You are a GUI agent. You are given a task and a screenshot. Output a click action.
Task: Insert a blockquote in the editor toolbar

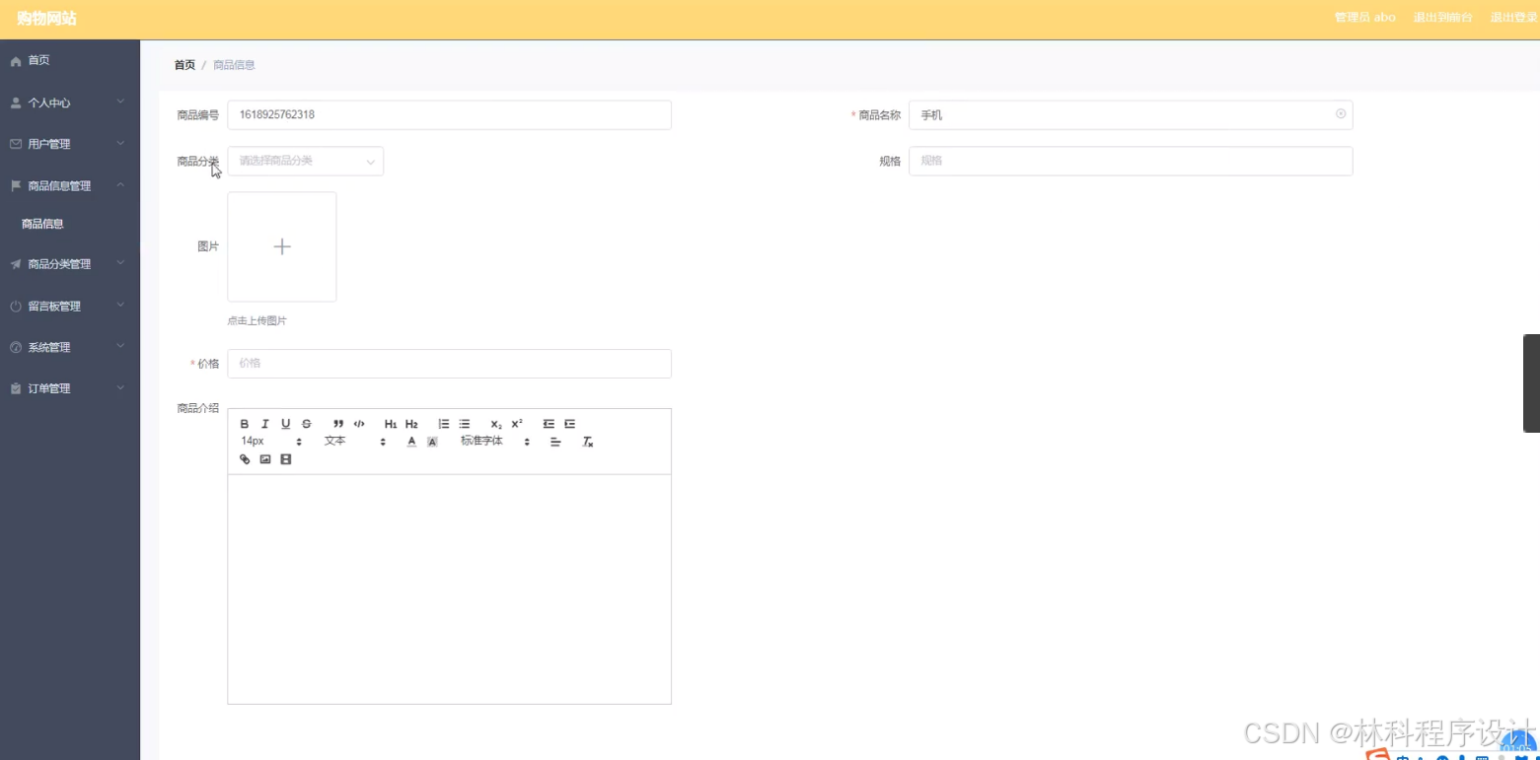337,424
